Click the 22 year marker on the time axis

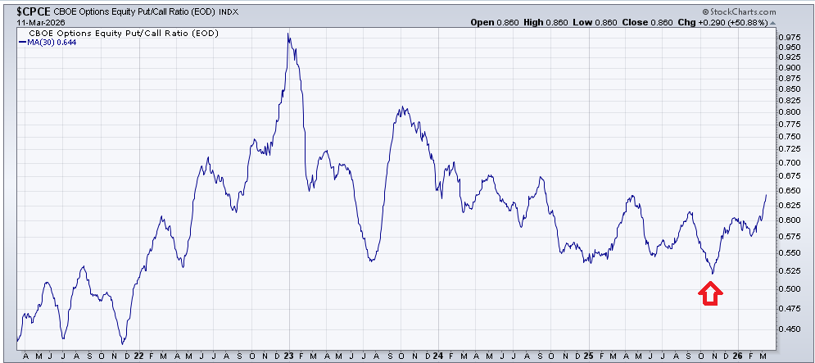point(138,356)
